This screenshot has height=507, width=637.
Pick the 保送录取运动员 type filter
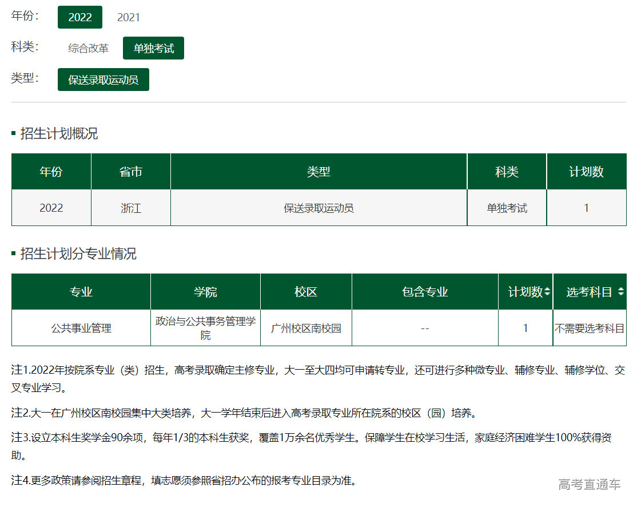[x=103, y=80]
